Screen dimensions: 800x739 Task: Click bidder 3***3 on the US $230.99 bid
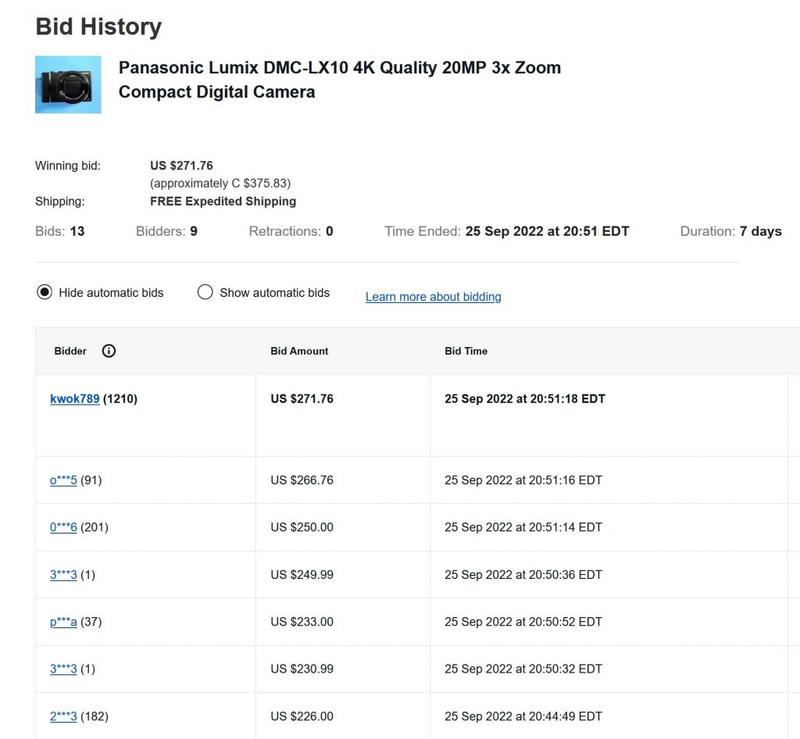(x=63, y=669)
